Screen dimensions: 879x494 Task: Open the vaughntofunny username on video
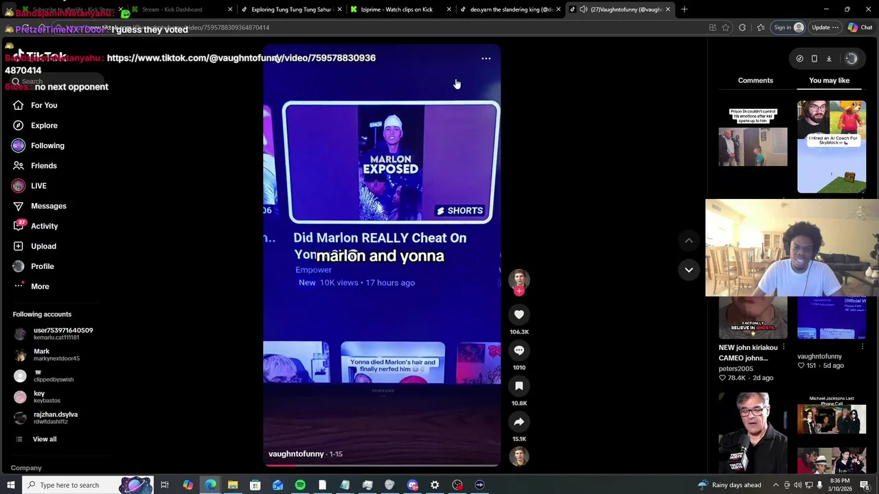(296, 454)
